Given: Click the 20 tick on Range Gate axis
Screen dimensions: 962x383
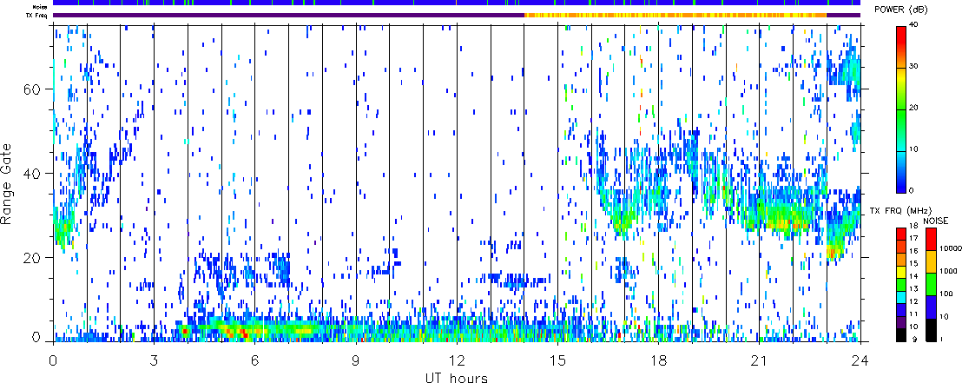Looking at the screenshot, I should [32, 258].
